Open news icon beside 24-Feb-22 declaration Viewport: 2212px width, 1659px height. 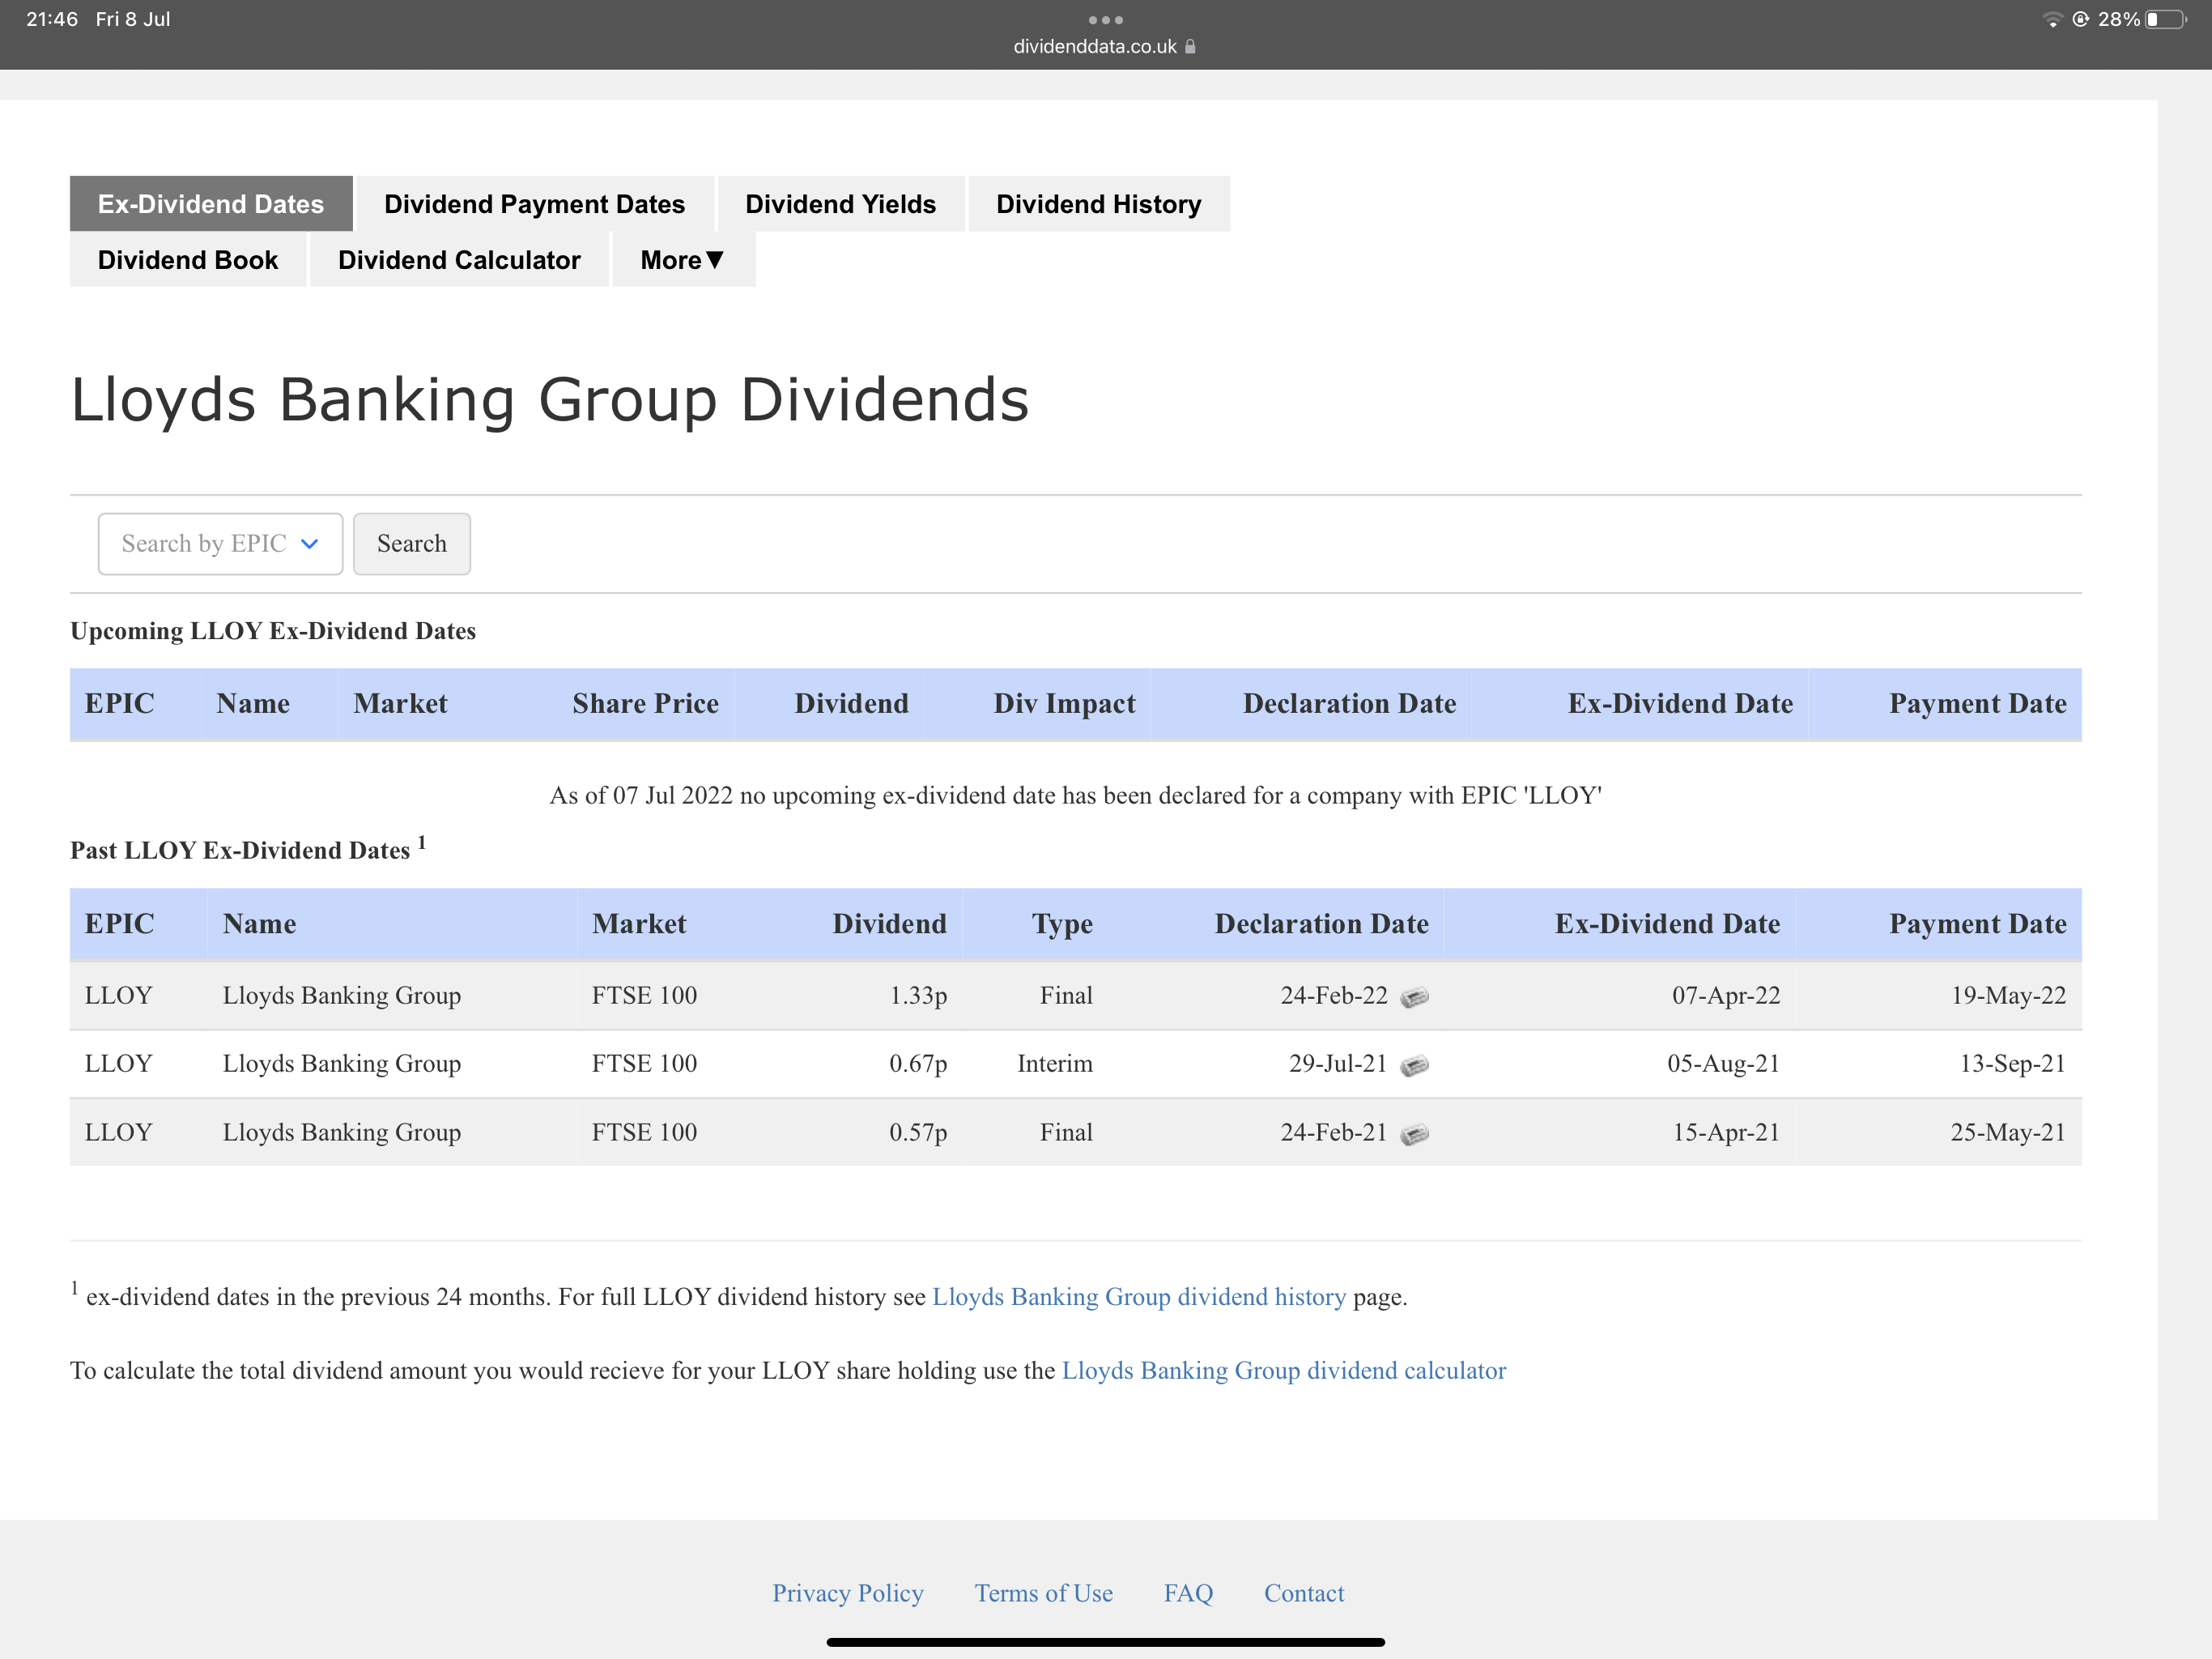pyautogui.click(x=1414, y=996)
